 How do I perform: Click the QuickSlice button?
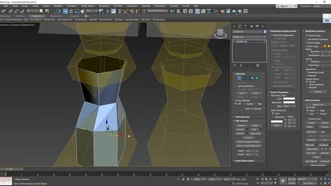[311, 140]
